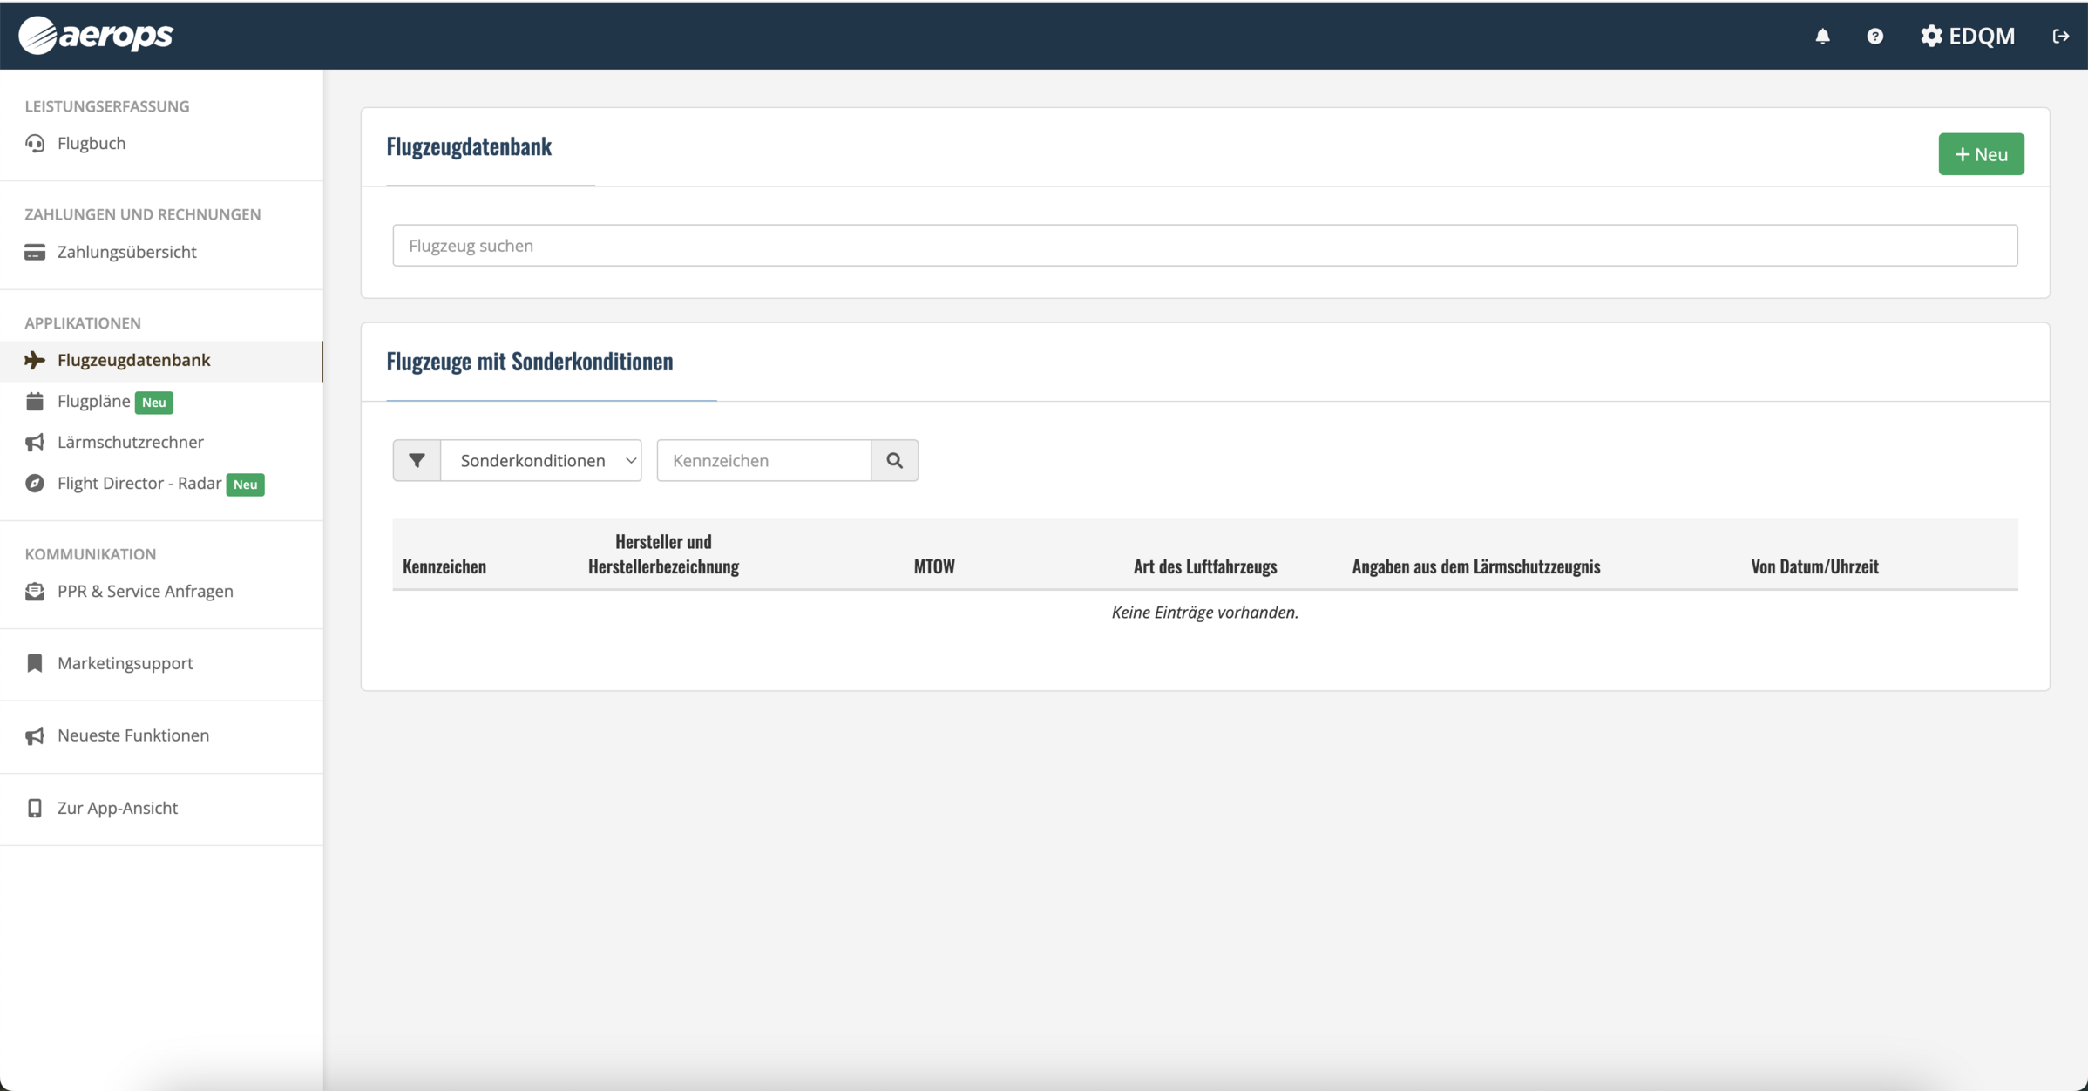The height and width of the screenshot is (1091, 2088).
Task: Click the Kennzeichen search magnifier button
Action: click(894, 460)
